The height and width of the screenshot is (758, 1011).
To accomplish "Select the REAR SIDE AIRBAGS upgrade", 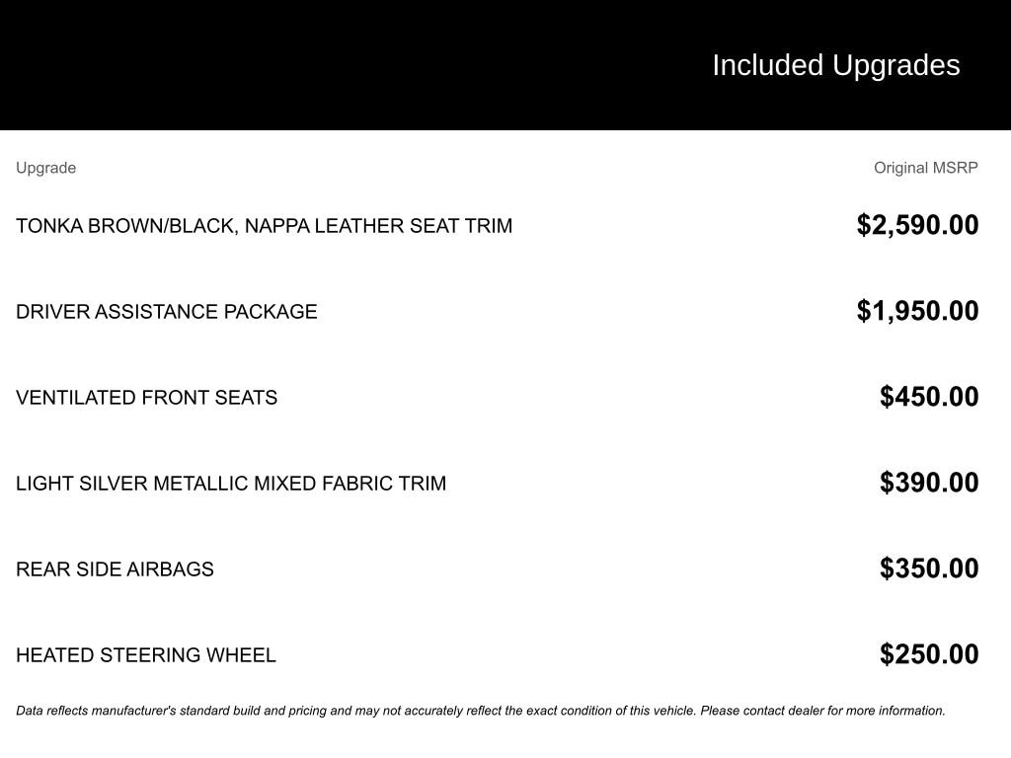I will [115, 569].
